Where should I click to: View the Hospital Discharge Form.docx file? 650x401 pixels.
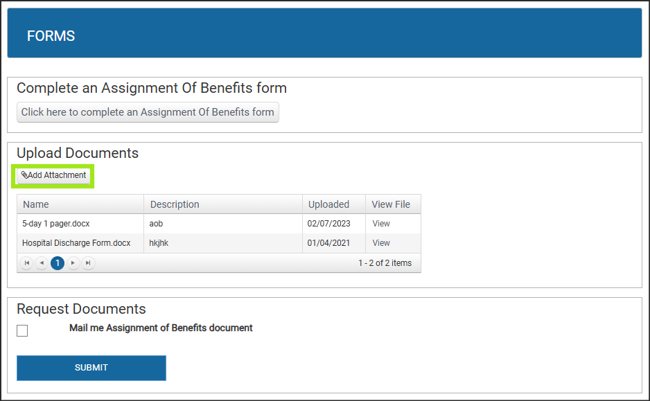pyautogui.click(x=381, y=243)
